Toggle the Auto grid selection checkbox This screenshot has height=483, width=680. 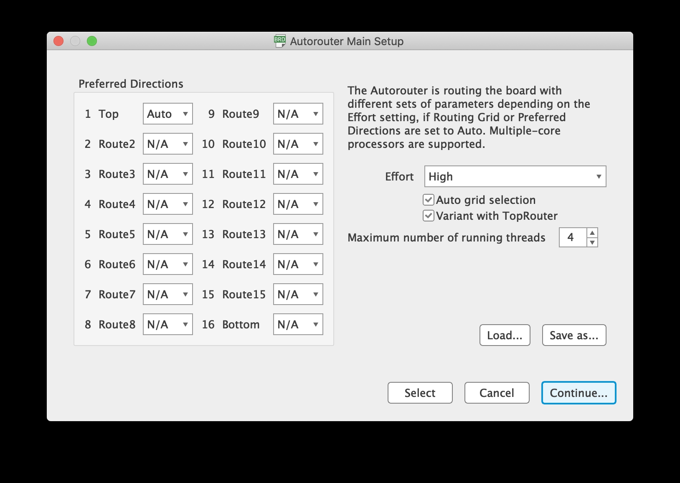(x=429, y=200)
